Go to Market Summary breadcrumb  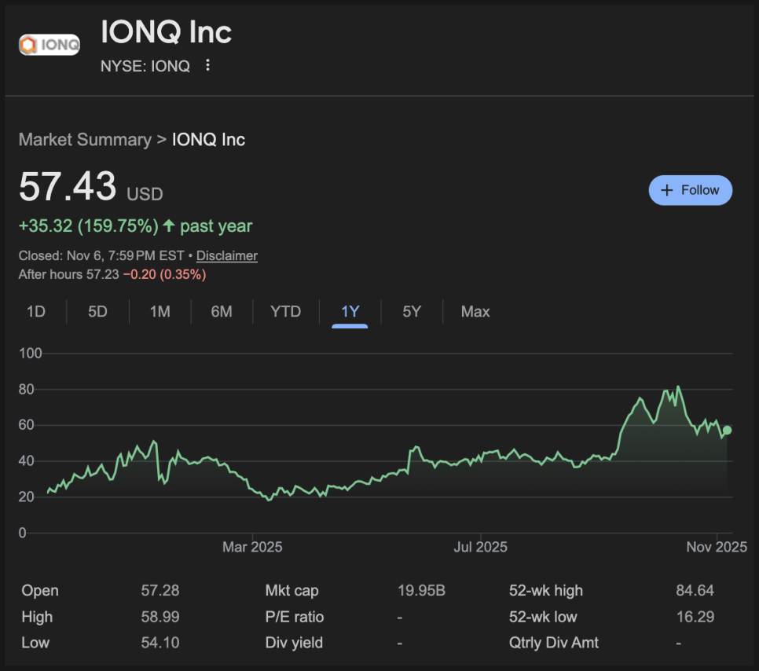click(x=85, y=140)
